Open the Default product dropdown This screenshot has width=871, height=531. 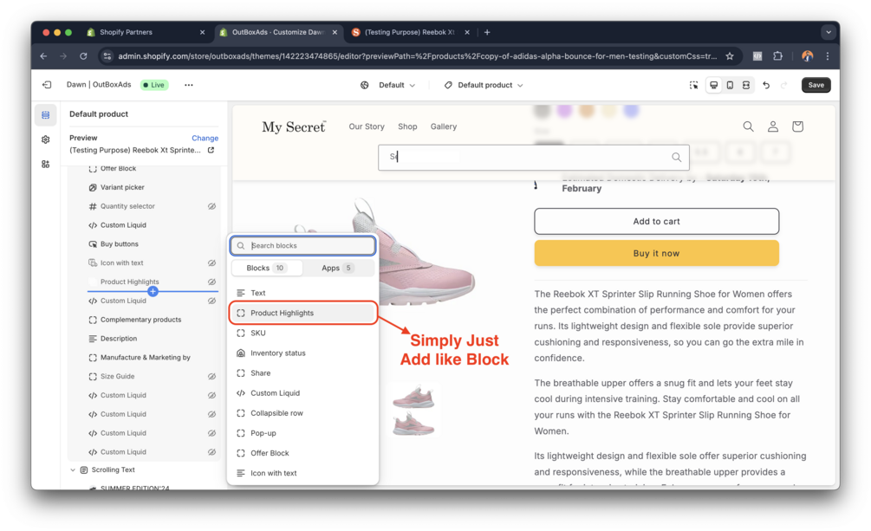point(484,85)
